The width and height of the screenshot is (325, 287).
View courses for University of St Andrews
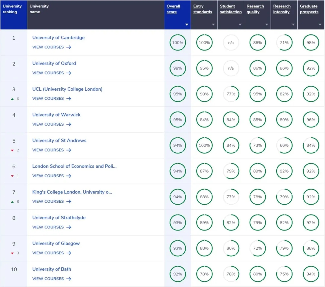point(52,150)
